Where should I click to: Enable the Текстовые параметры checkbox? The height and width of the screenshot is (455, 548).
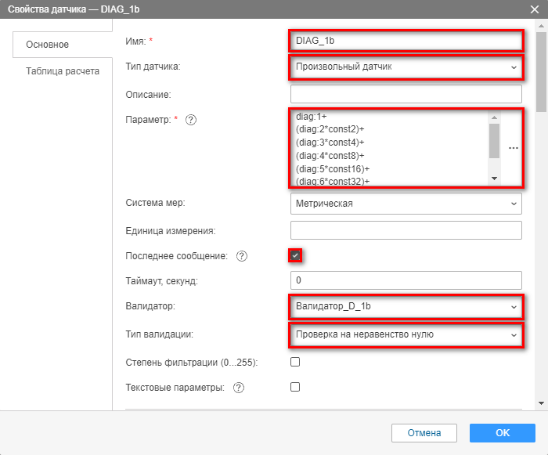point(295,387)
